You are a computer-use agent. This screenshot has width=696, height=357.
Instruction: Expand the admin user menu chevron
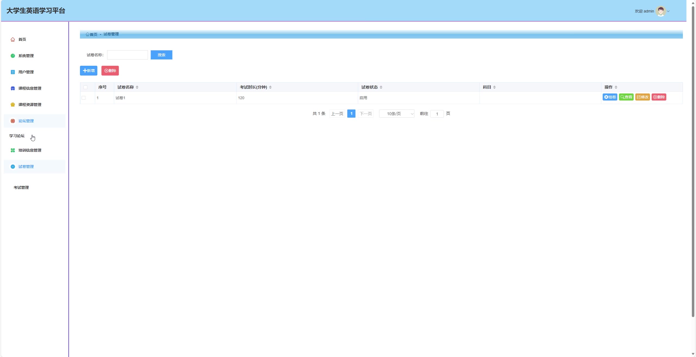pyautogui.click(x=668, y=11)
